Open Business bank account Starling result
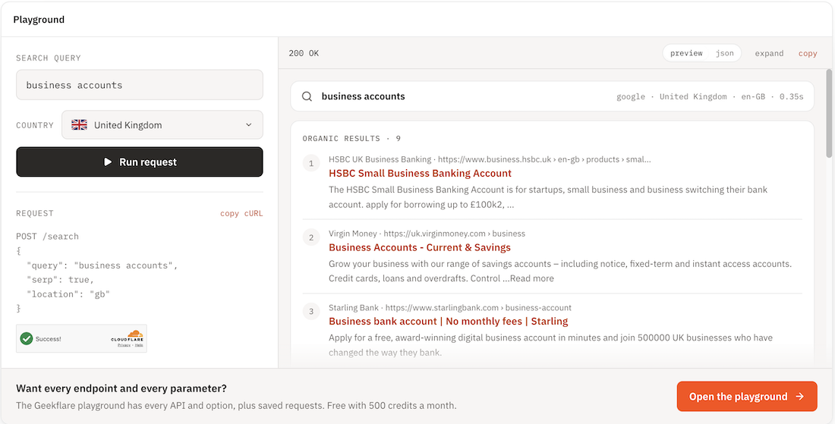 coord(449,322)
